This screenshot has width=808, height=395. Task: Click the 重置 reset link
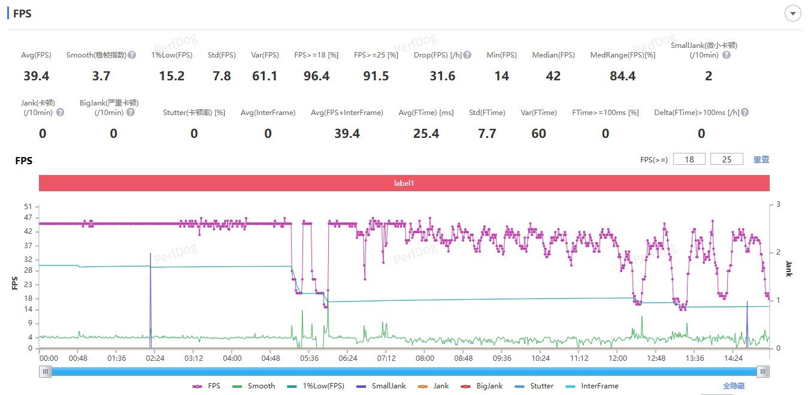[x=761, y=159]
